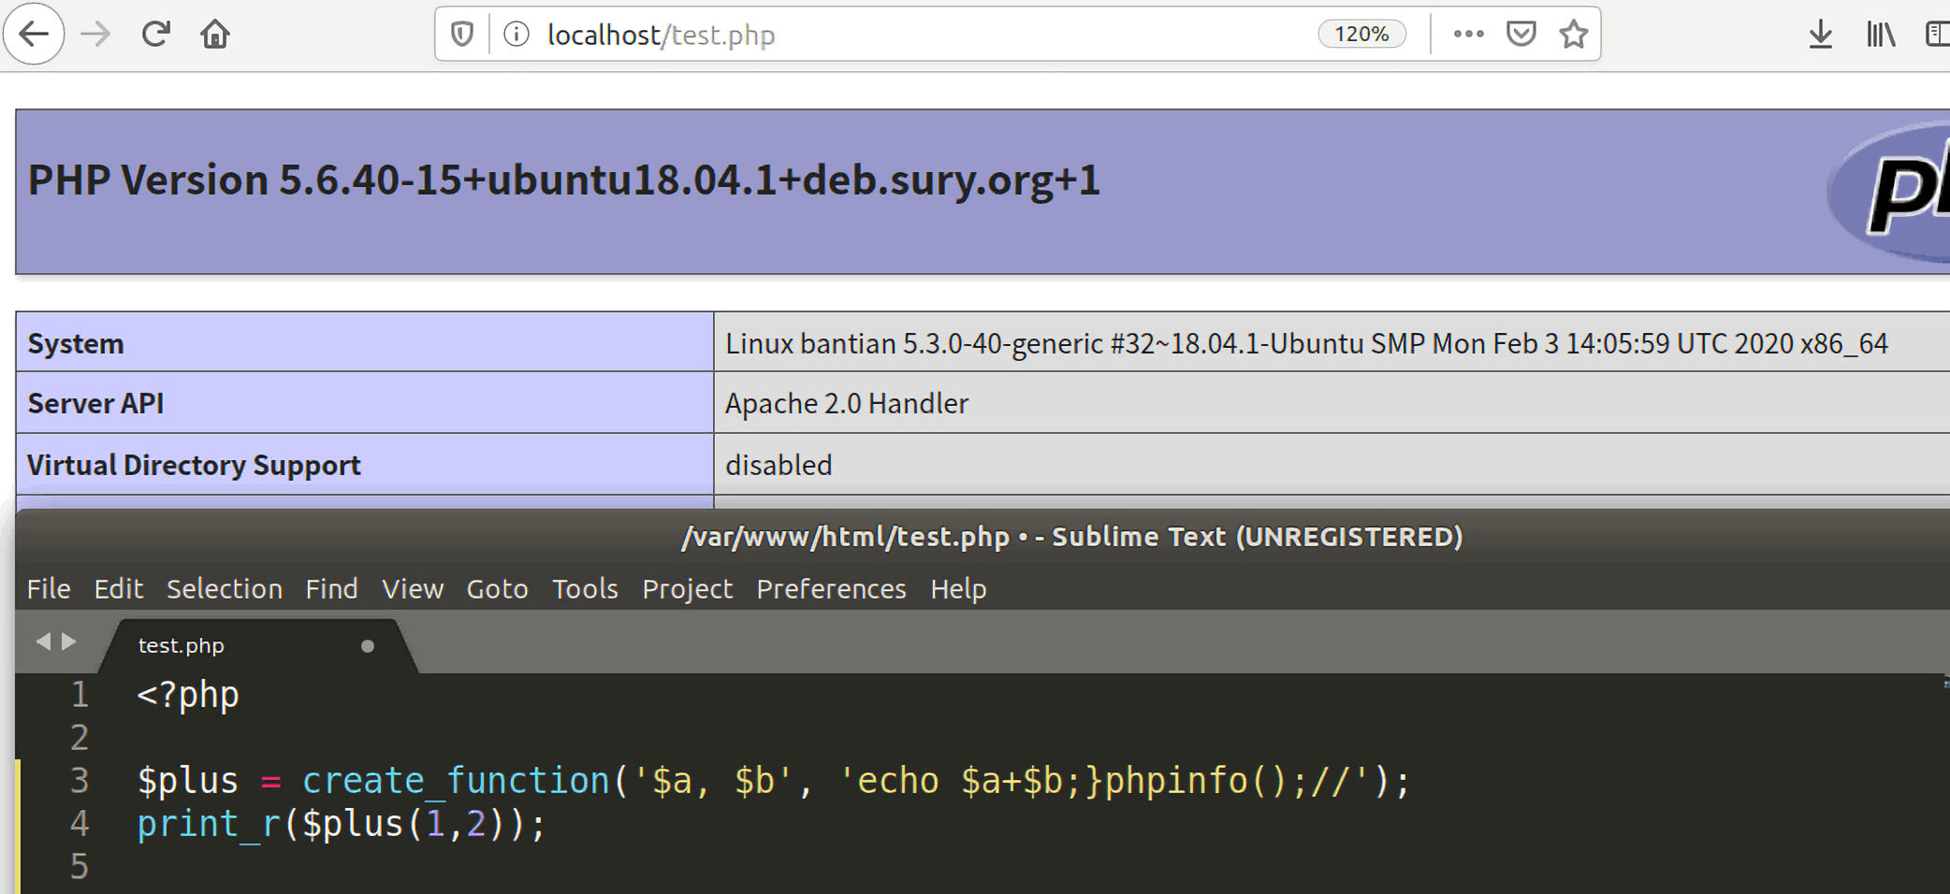Open the Find menu
Image resolution: width=1950 pixels, height=894 pixels.
point(331,588)
